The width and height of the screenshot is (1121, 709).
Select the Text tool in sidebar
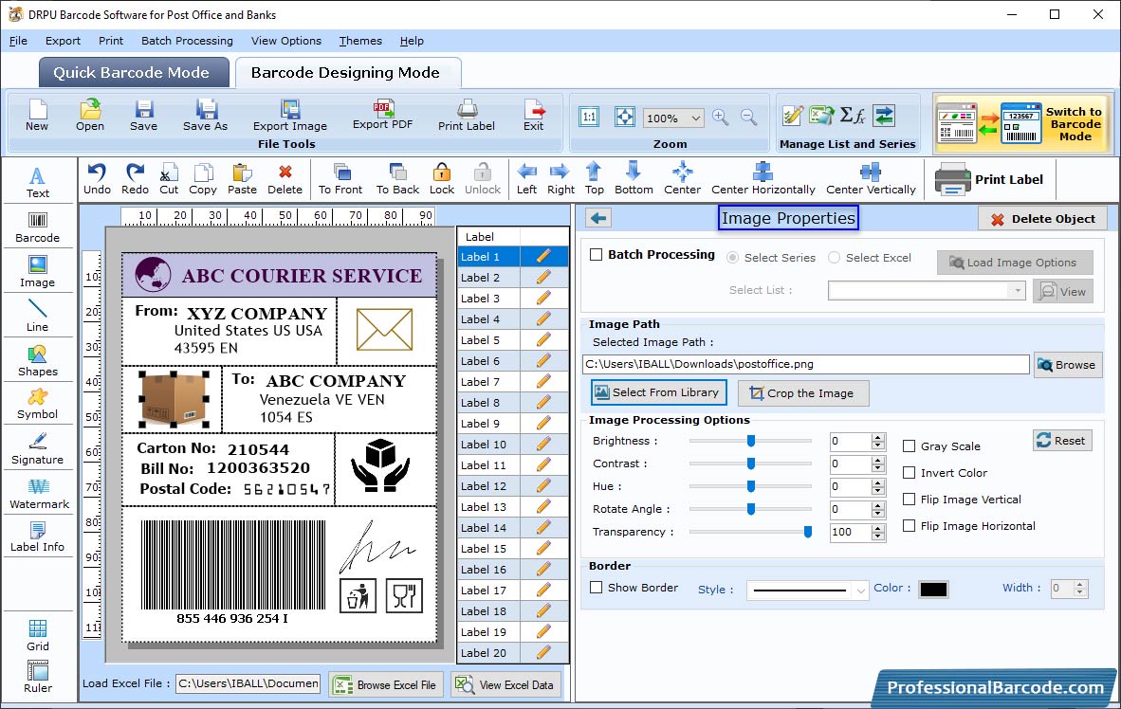pyautogui.click(x=37, y=182)
